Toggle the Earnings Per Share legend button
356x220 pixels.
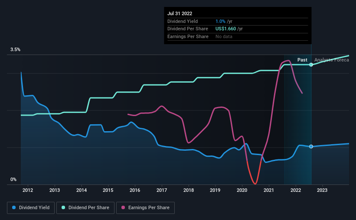145,208
